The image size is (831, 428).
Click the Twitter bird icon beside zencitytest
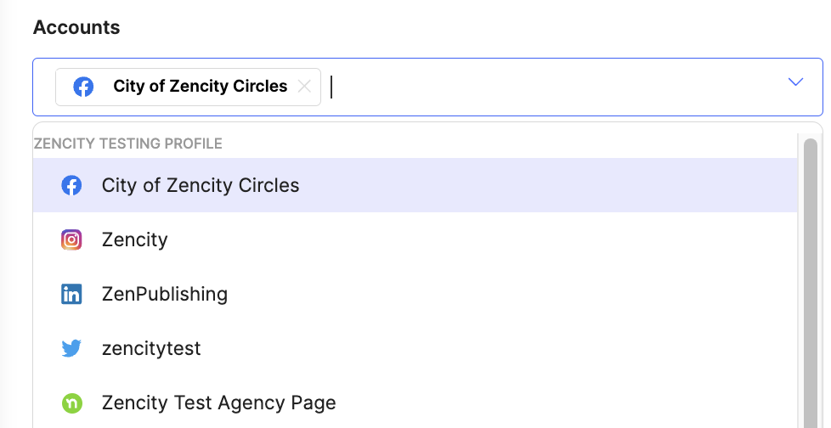click(71, 348)
